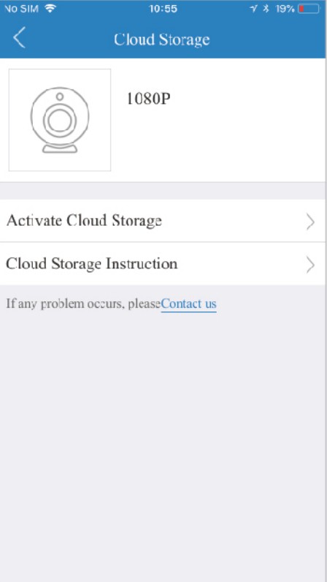Follow the Contact us link

point(189,304)
